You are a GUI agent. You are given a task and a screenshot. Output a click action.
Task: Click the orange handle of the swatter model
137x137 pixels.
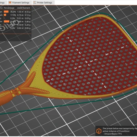(x=6, y=97)
